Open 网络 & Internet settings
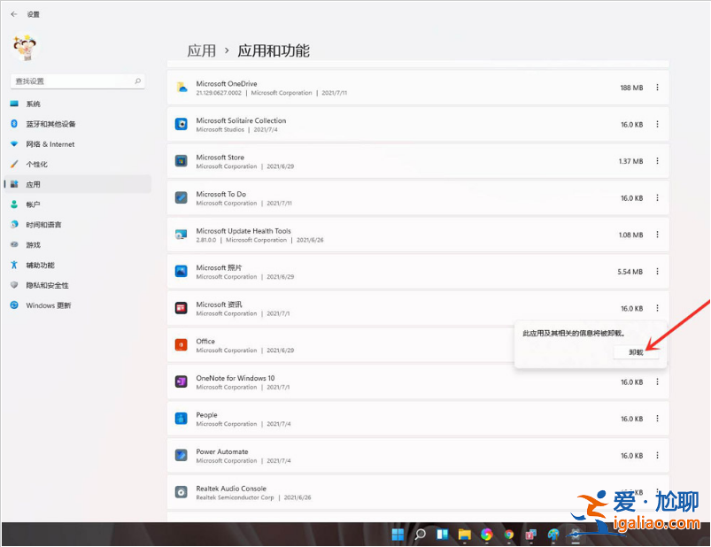Screen dimensions: 711x547 pyautogui.click(x=49, y=143)
